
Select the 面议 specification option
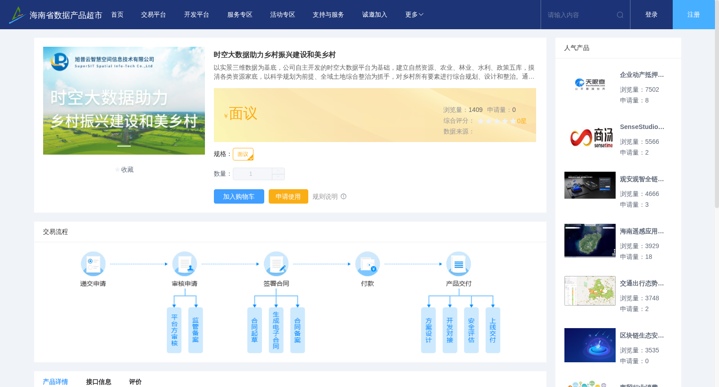point(243,154)
